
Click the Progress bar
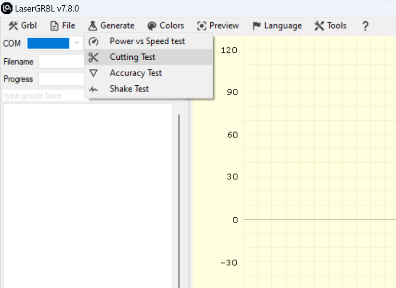(61, 79)
